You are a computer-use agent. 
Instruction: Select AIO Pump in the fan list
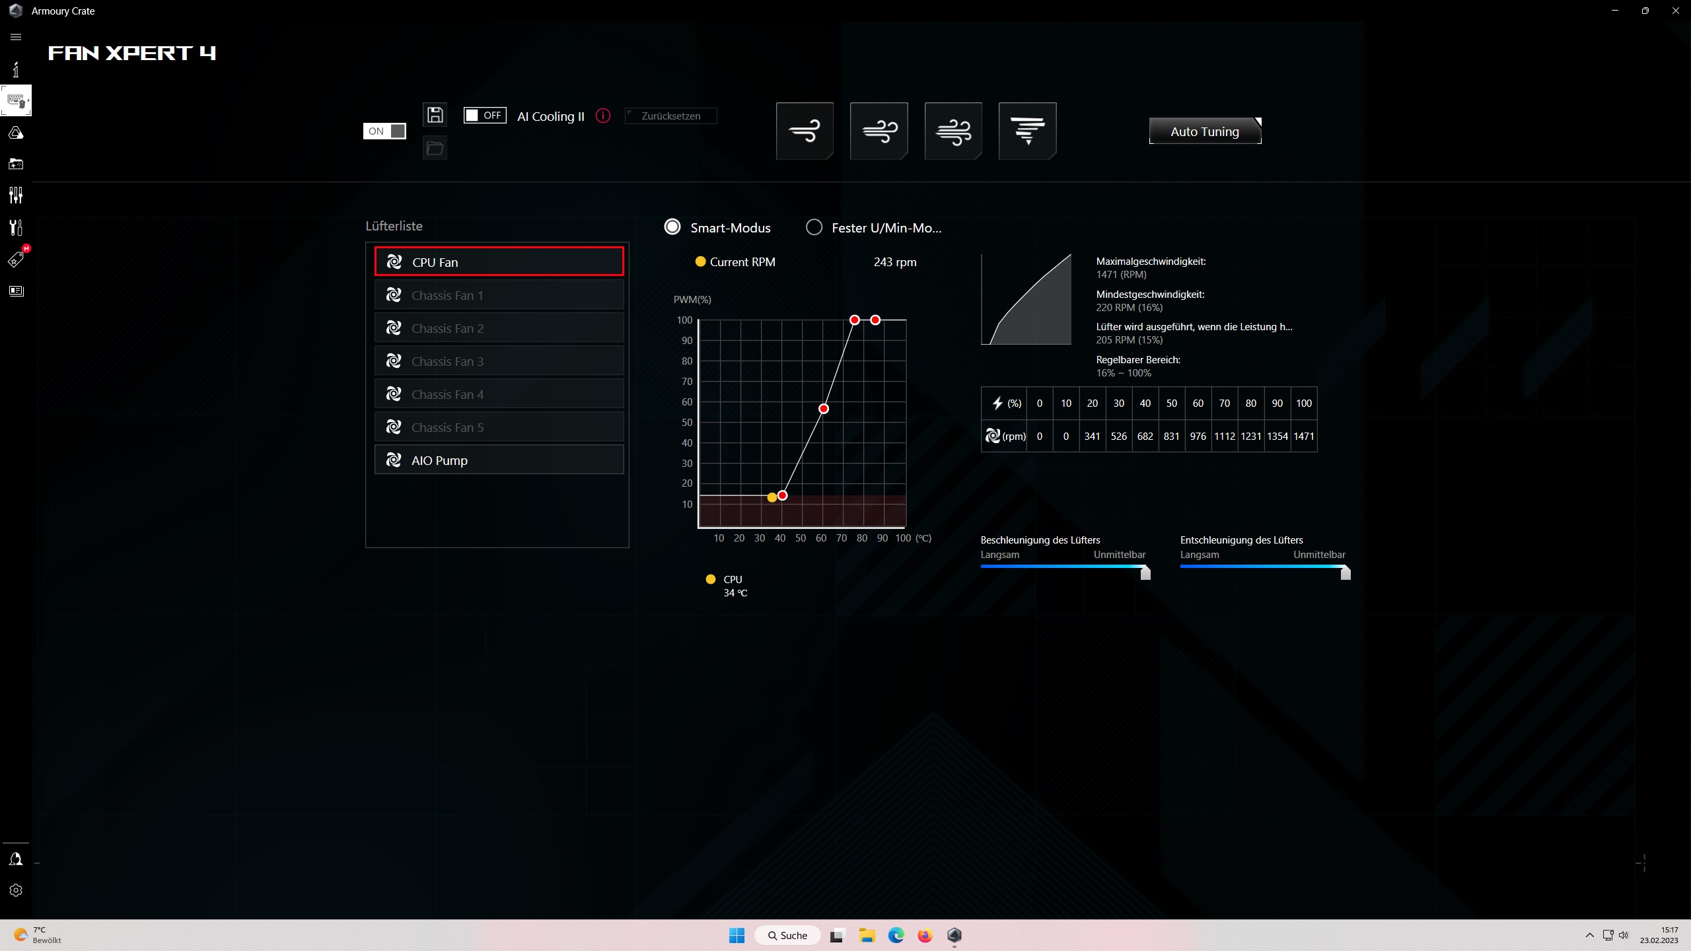499,460
